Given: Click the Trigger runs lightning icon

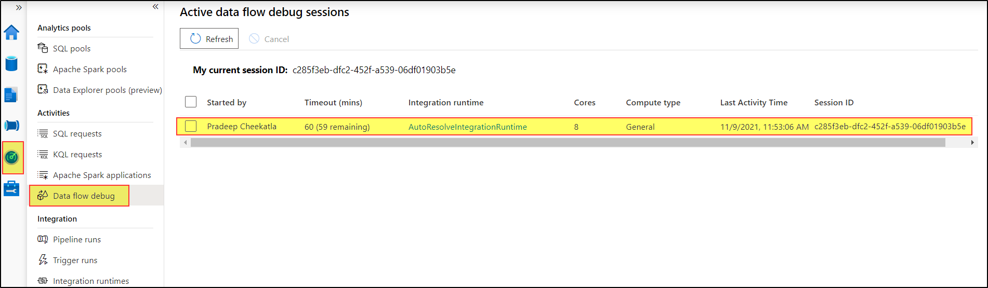Looking at the screenshot, I should [x=43, y=260].
